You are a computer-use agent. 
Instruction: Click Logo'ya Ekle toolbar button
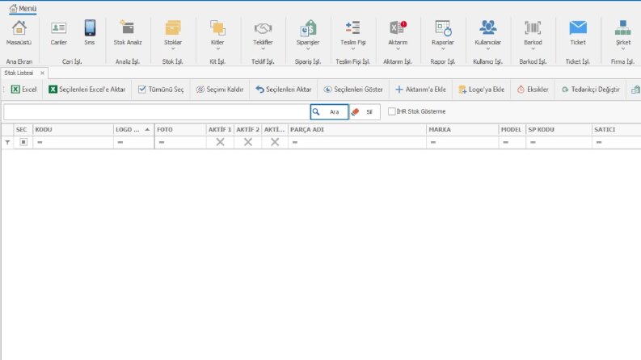point(482,90)
